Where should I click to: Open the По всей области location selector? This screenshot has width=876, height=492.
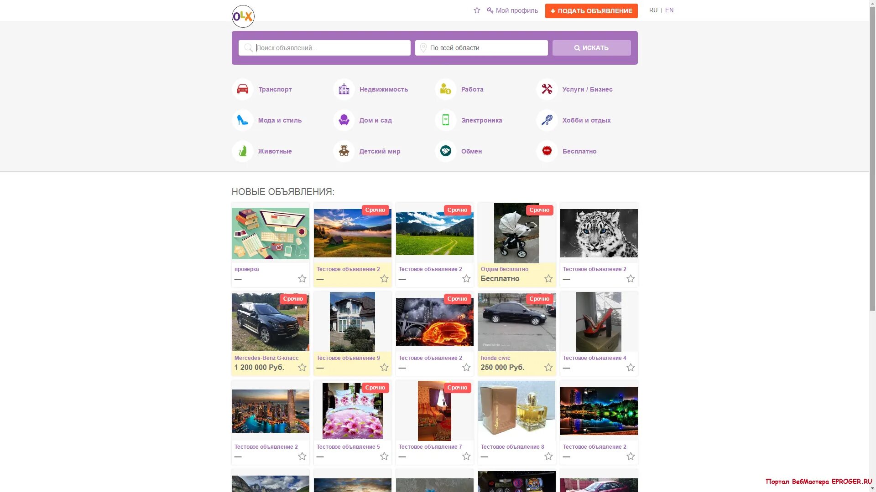pyautogui.click(x=481, y=48)
